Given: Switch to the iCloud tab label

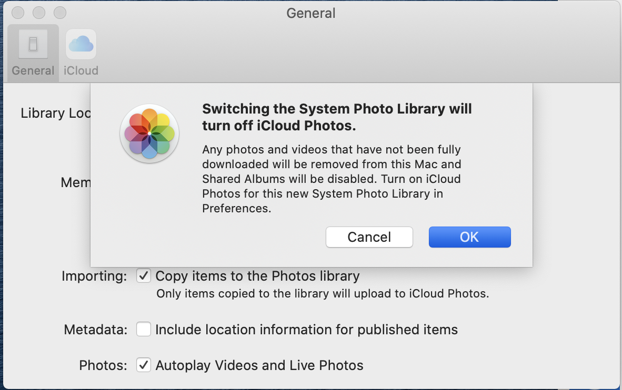Looking at the screenshot, I should pyautogui.click(x=81, y=70).
